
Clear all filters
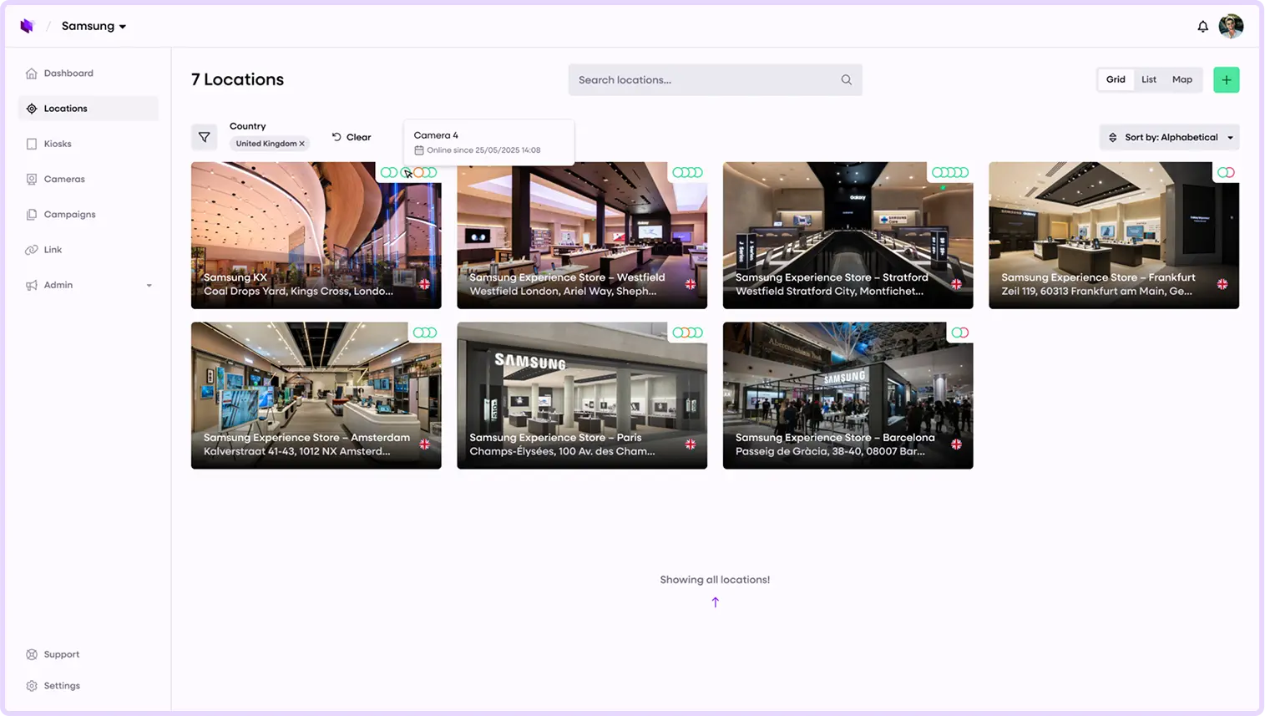(x=352, y=137)
